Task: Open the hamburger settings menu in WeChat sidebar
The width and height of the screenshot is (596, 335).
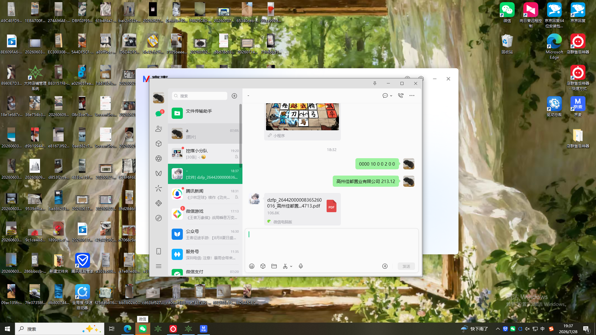Action: coord(159,266)
